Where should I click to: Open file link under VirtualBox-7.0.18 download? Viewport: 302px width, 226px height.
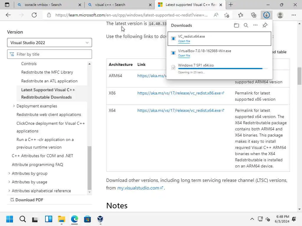(184, 56)
